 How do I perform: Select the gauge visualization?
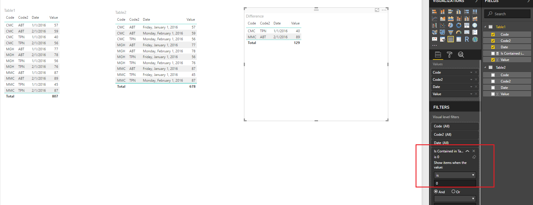[459, 32]
